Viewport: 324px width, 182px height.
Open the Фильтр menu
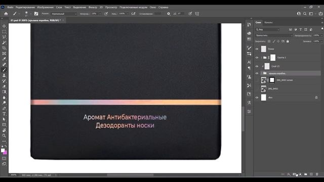[93, 7]
